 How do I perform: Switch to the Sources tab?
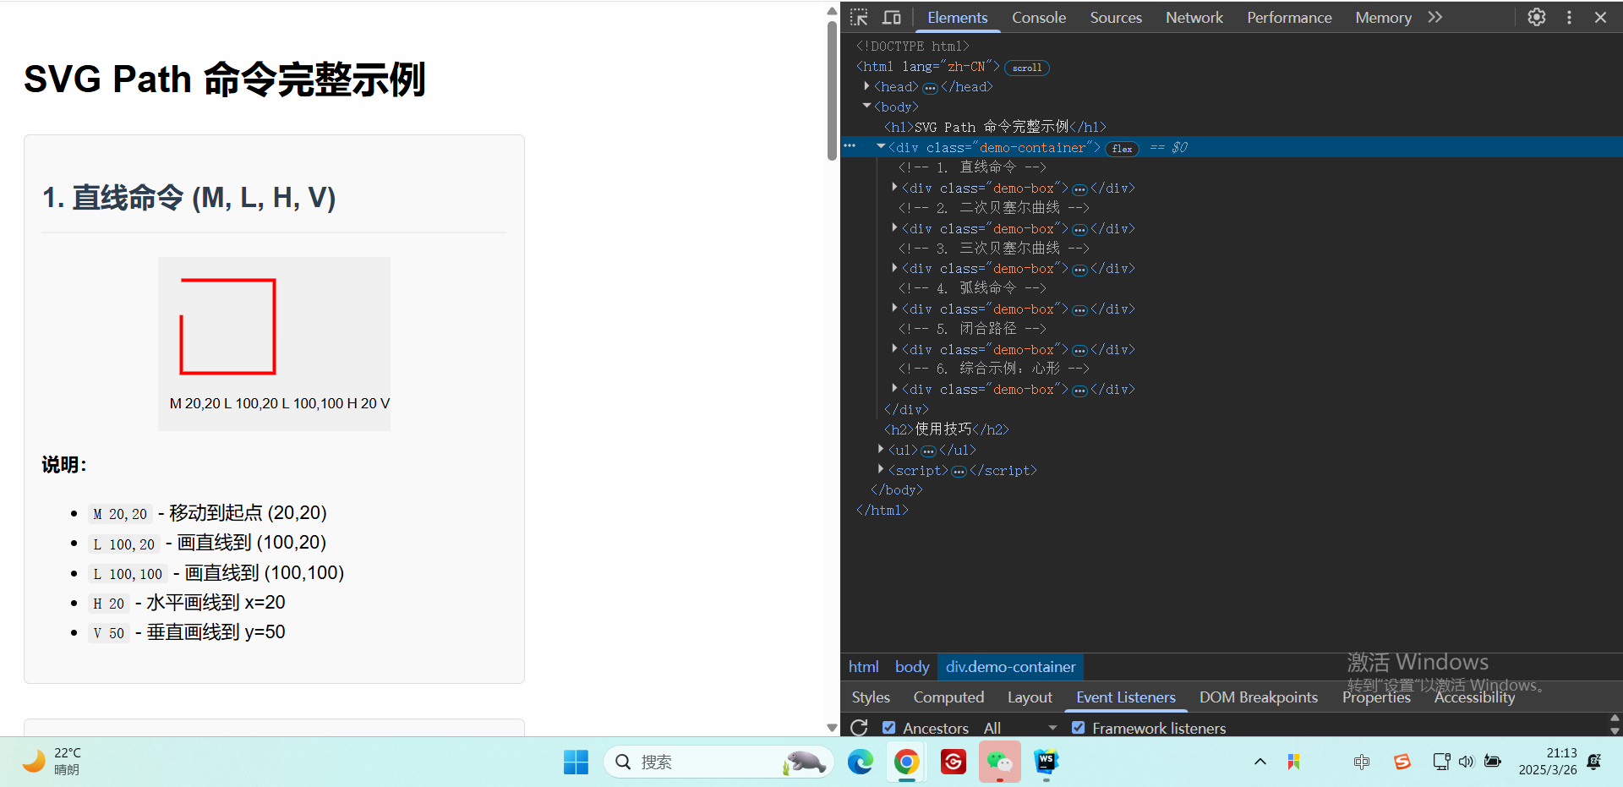[x=1116, y=17]
